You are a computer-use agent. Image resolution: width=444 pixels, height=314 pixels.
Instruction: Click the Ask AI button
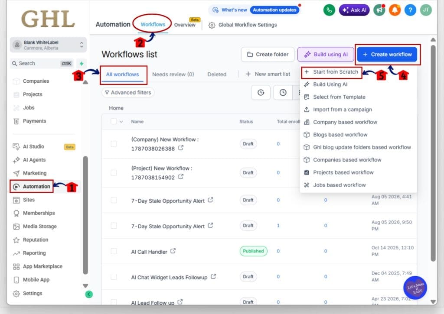click(354, 10)
